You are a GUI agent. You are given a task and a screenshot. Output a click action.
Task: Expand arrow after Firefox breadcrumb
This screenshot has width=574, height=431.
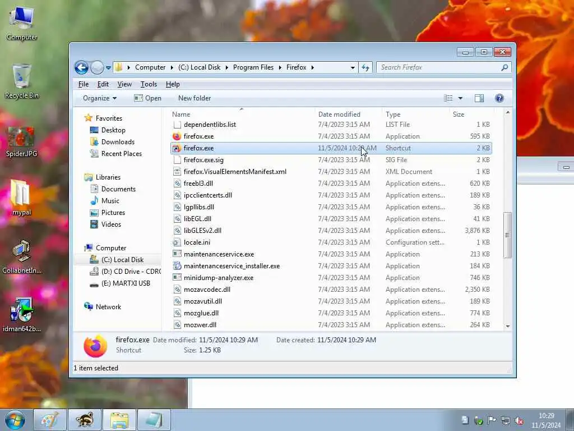click(x=313, y=68)
